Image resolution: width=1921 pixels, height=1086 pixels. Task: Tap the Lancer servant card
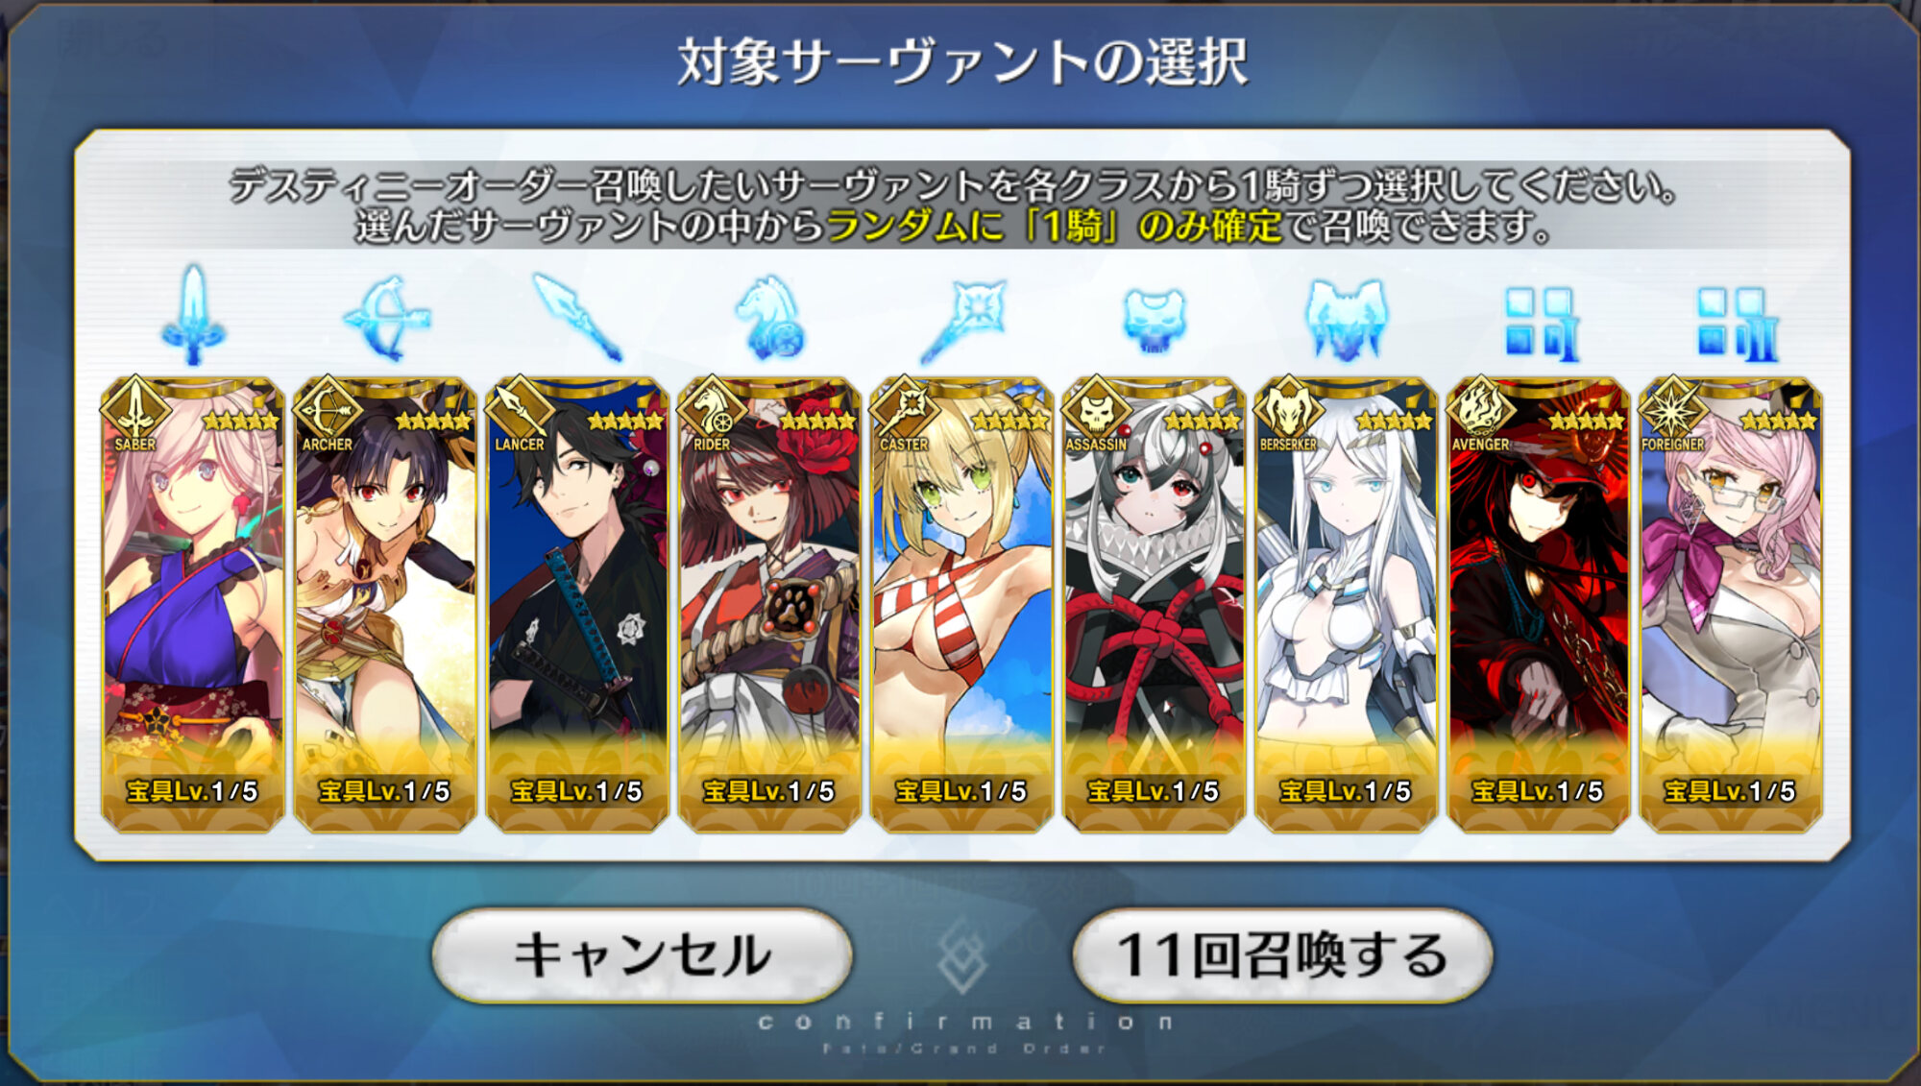pos(577,604)
